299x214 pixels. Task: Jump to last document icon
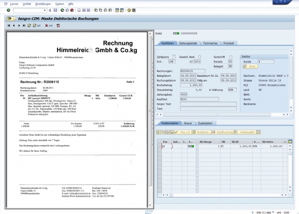(24, 25)
